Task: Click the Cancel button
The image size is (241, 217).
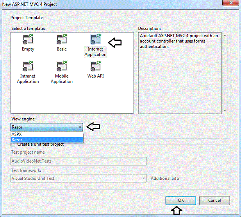Action: click(x=214, y=201)
